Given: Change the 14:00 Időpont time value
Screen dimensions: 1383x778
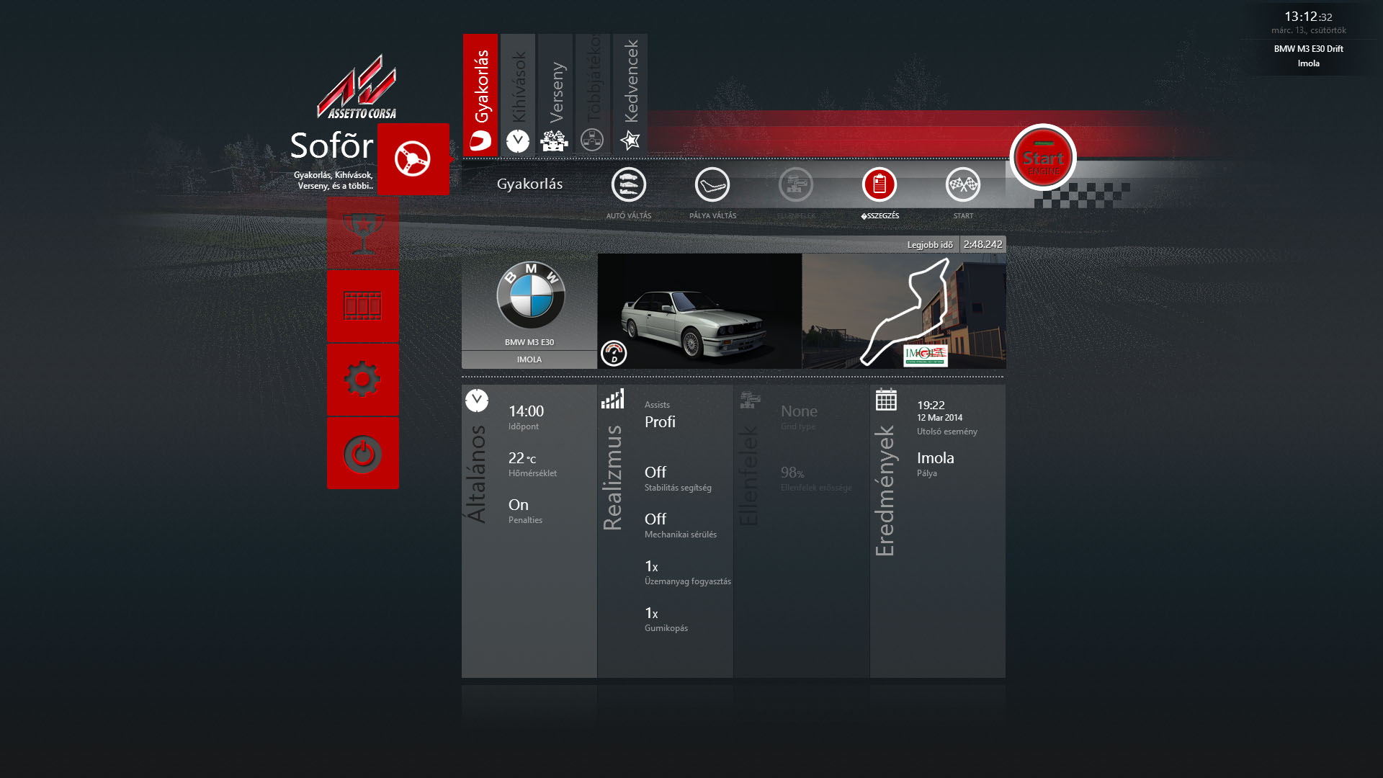Looking at the screenshot, I should [526, 411].
